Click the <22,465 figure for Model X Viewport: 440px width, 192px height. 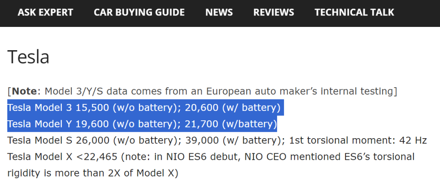tap(96, 157)
